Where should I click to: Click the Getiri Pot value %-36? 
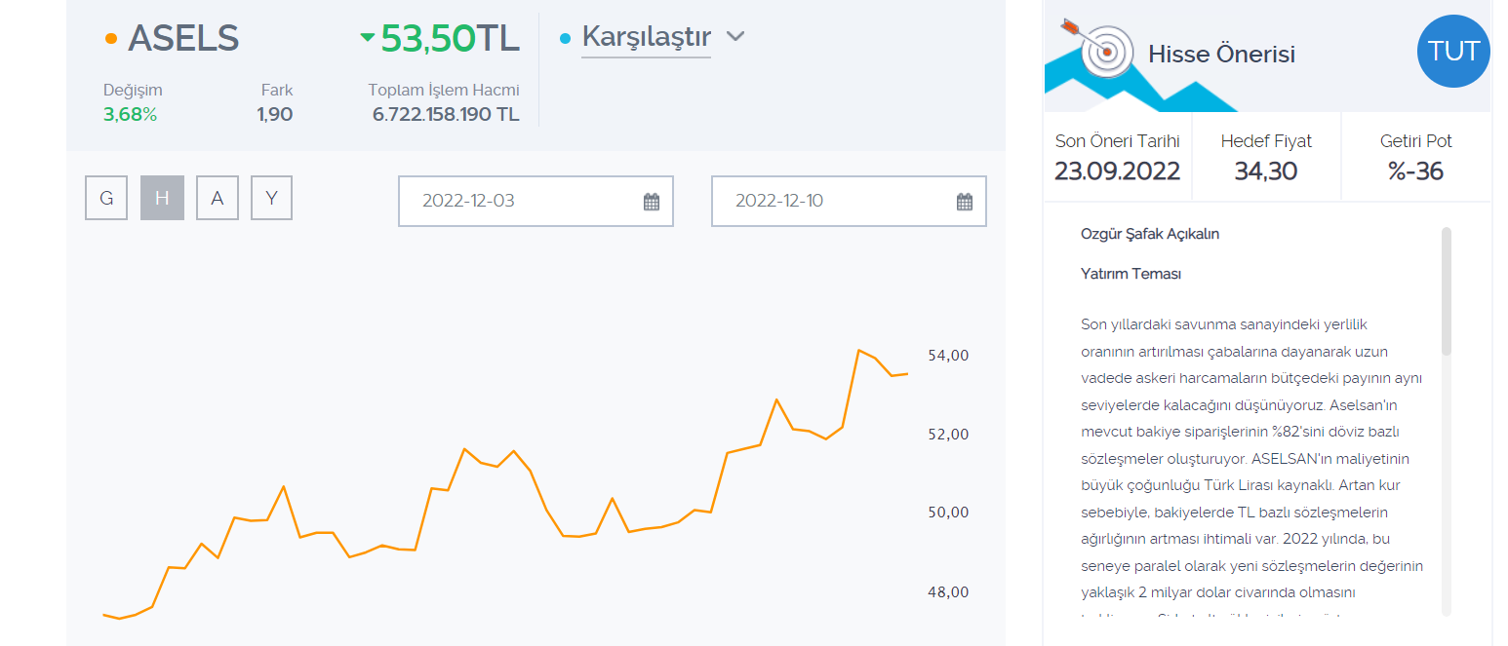[1415, 171]
